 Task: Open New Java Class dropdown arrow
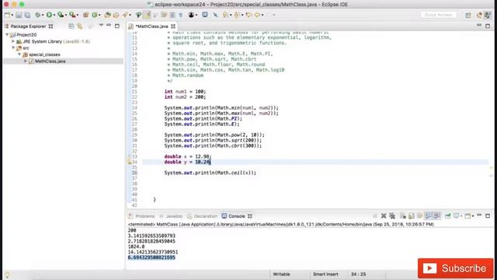[99, 15]
